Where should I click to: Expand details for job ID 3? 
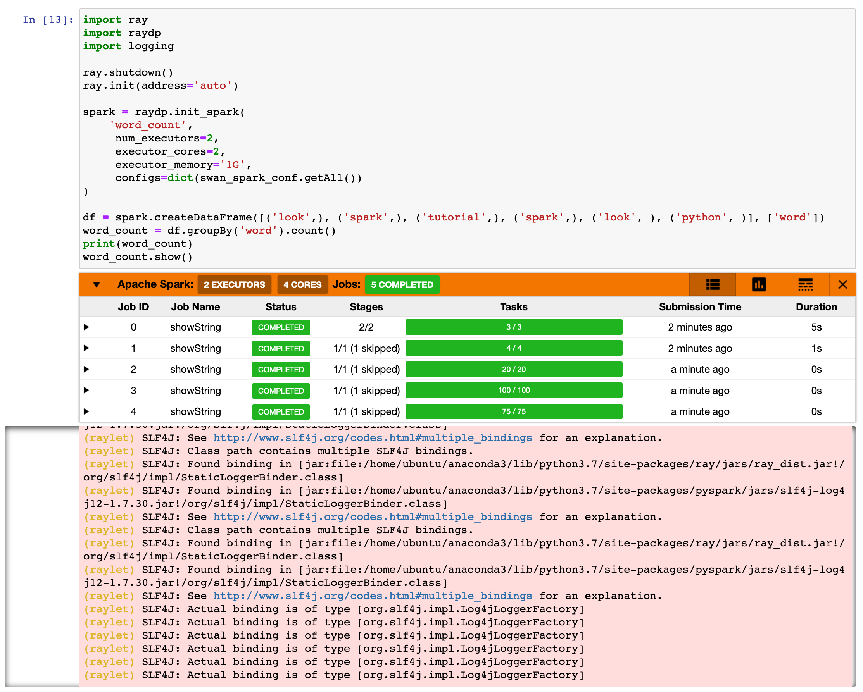[86, 391]
